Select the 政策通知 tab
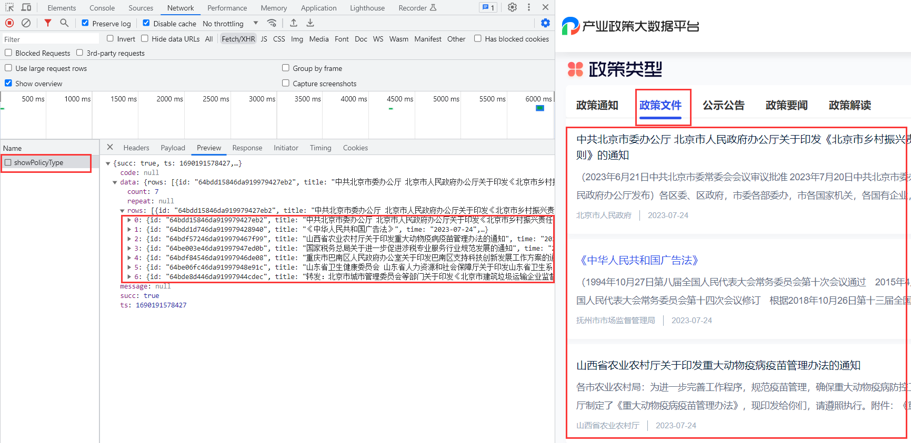The image size is (911, 443). (597, 105)
